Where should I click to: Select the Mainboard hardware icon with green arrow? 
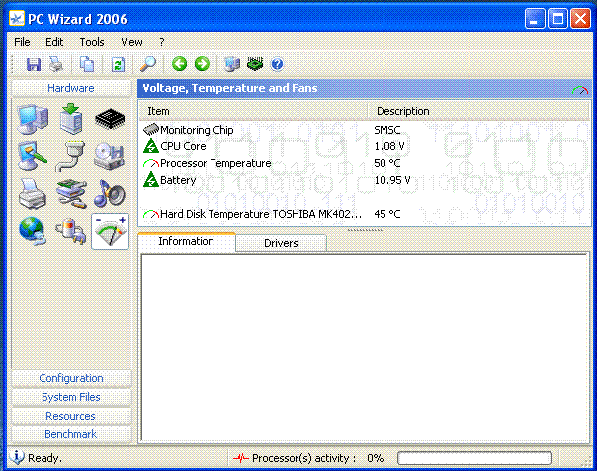(71, 120)
